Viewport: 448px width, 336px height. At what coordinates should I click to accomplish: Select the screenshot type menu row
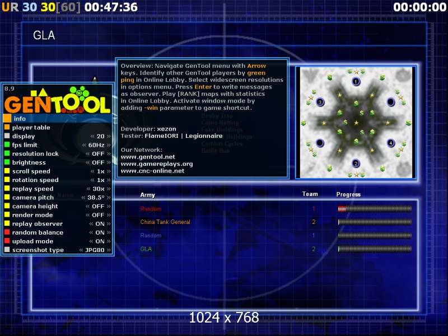click(58, 250)
